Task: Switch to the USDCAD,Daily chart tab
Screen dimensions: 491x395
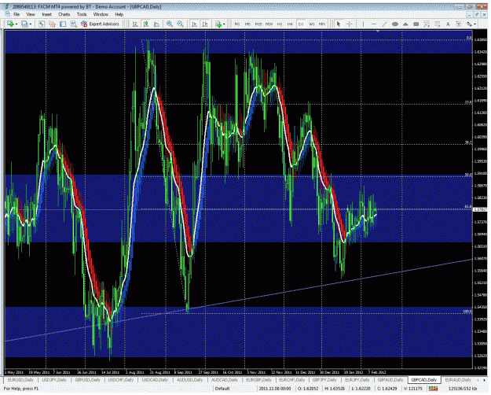Action: (x=155, y=380)
